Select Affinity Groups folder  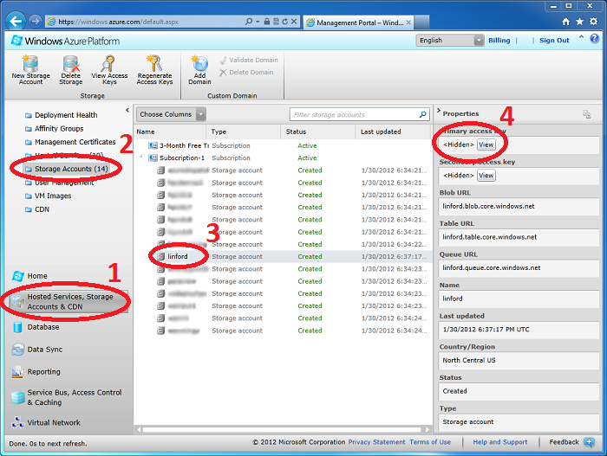pyautogui.click(x=54, y=129)
